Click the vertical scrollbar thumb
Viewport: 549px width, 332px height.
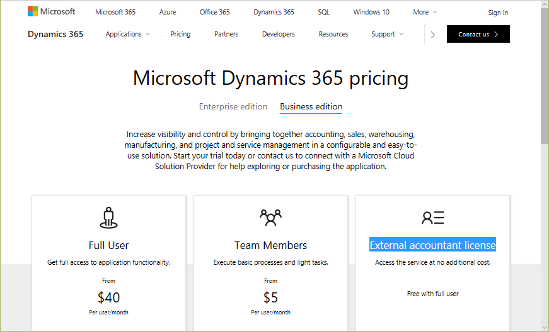[x=545, y=75]
